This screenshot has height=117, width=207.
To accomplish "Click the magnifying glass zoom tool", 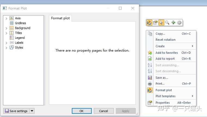I will 167,23.
